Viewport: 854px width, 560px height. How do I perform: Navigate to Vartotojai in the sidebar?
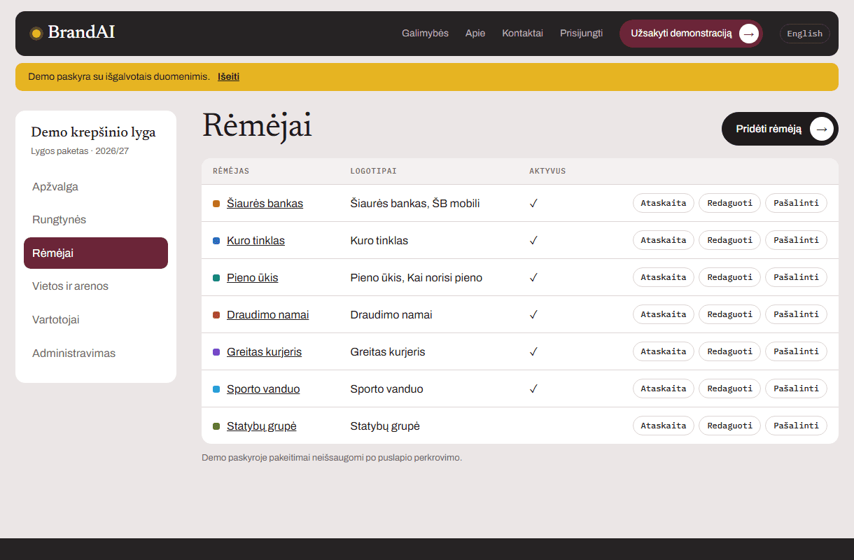click(96, 320)
